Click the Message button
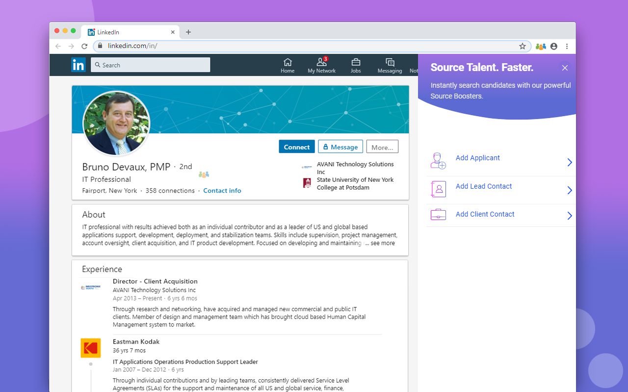628x392 pixels. (x=340, y=147)
